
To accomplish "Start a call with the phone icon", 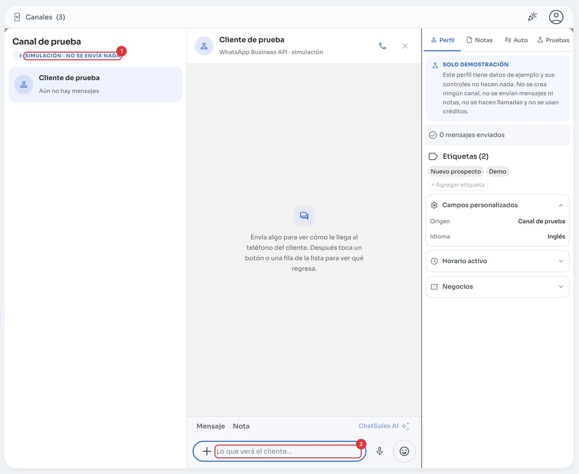I will [383, 46].
